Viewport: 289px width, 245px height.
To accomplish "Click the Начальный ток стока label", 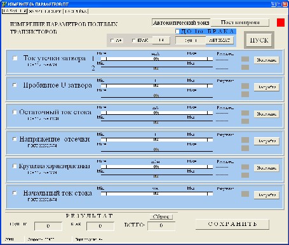I will (58, 193).
